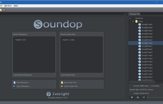Screen dimensions: 163x104
Task: Click the Soundop Version 1.7.0.3 text
Action: click(58, 98)
